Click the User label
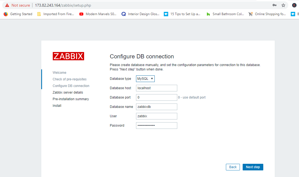Screen dimensions: 299x177 [x=113, y=116]
